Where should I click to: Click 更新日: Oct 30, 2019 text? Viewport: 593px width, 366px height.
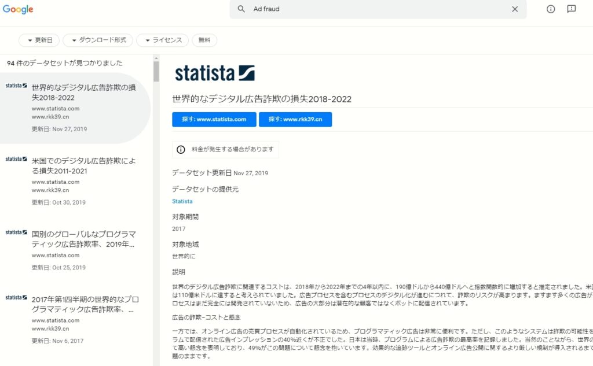click(x=58, y=202)
